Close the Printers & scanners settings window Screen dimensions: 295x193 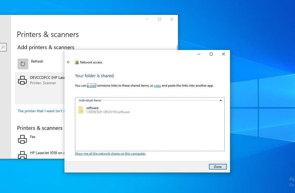point(171,19)
